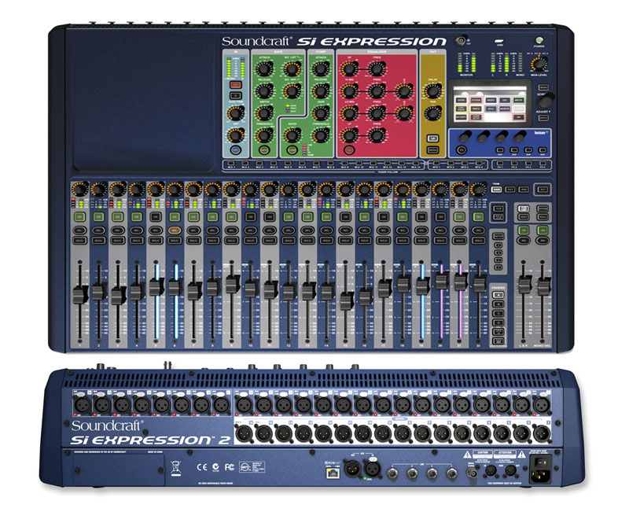
Task: Click the CE mark on rear panel
Action: (x=202, y=467)
